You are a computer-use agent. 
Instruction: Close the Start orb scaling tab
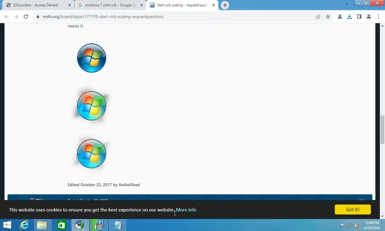point(214,5)
